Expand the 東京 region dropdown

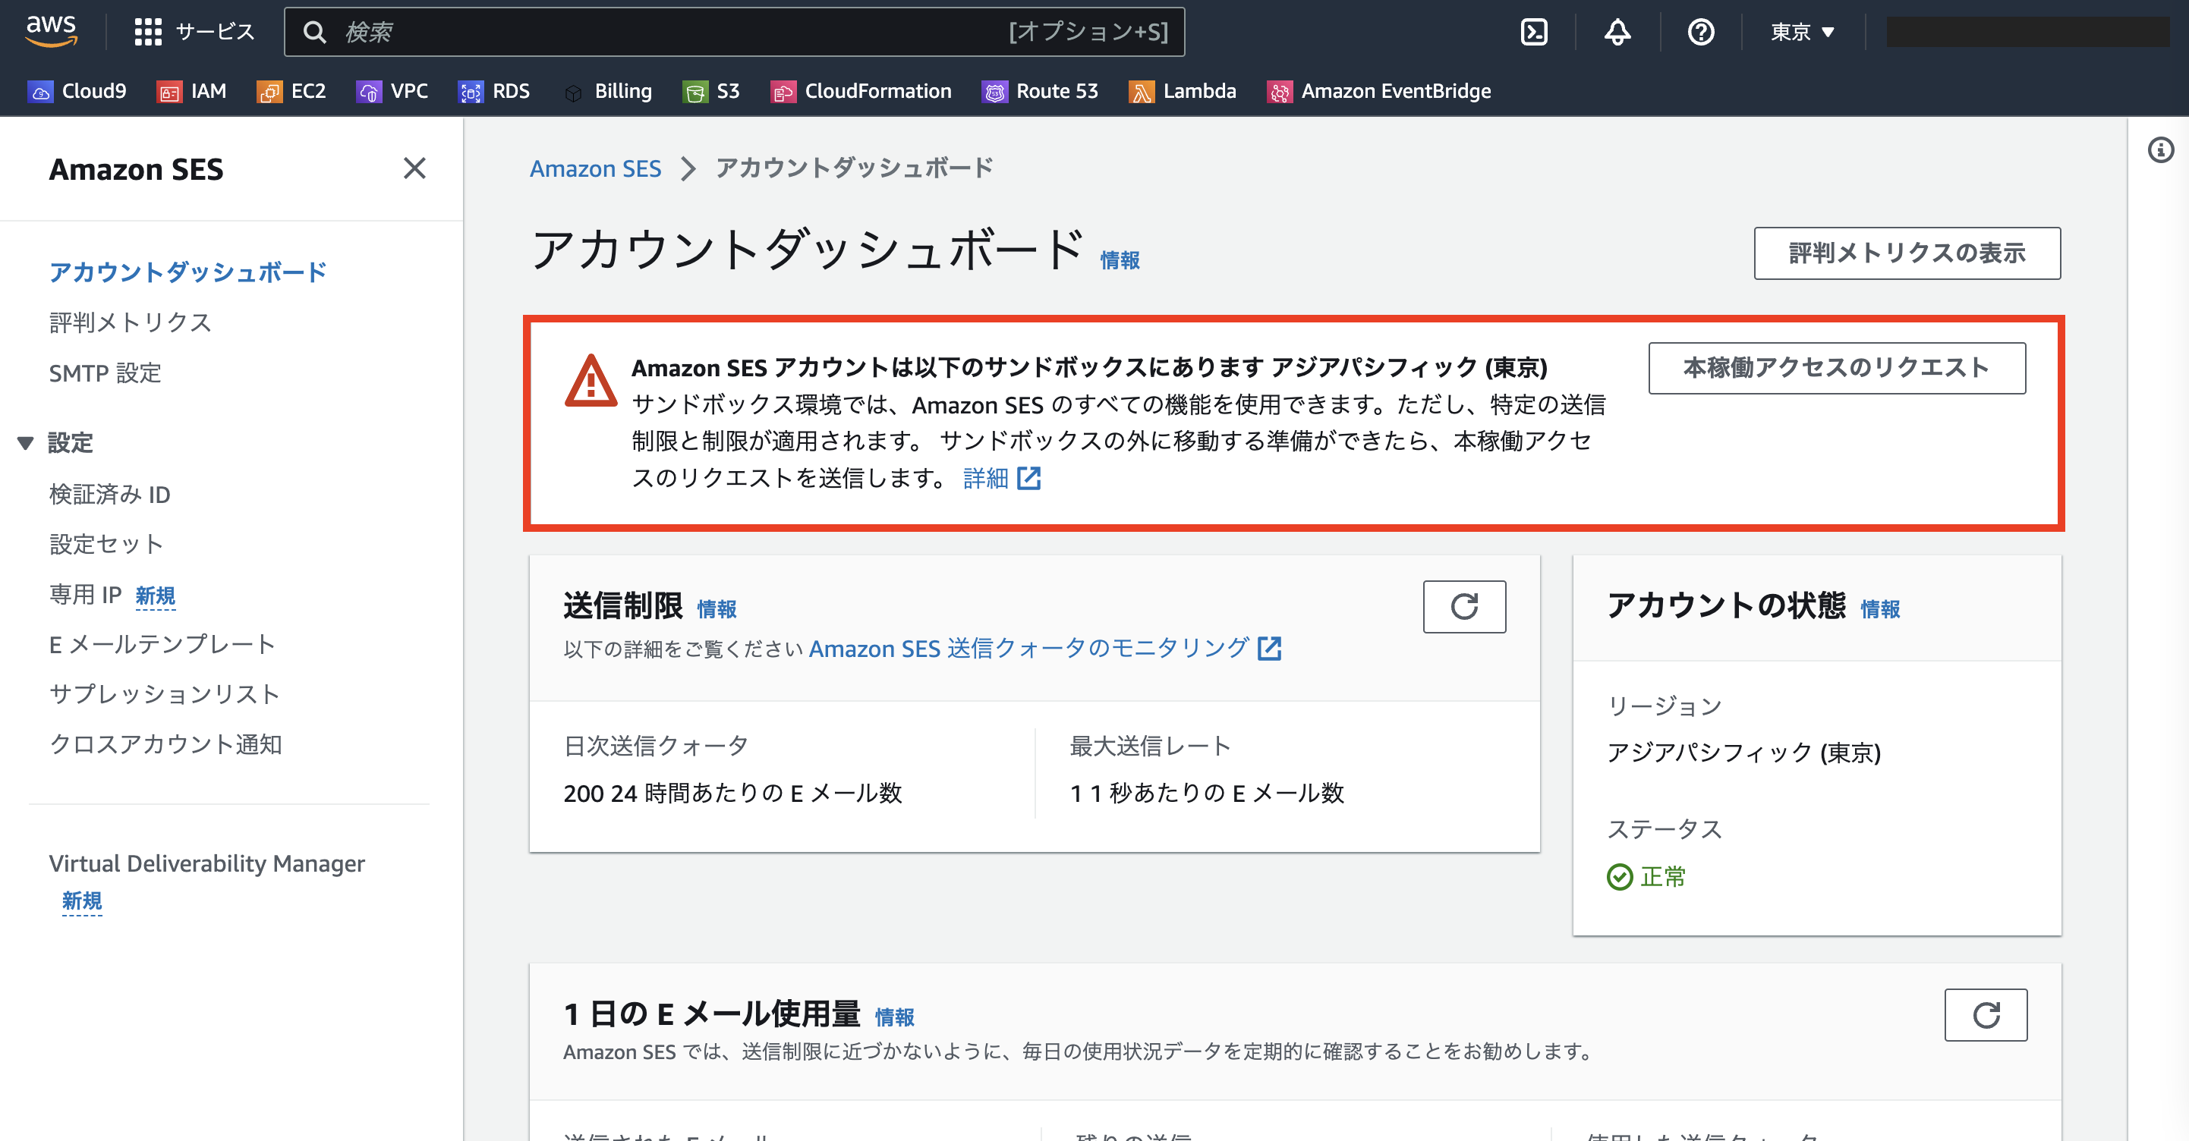(1801, 33)
